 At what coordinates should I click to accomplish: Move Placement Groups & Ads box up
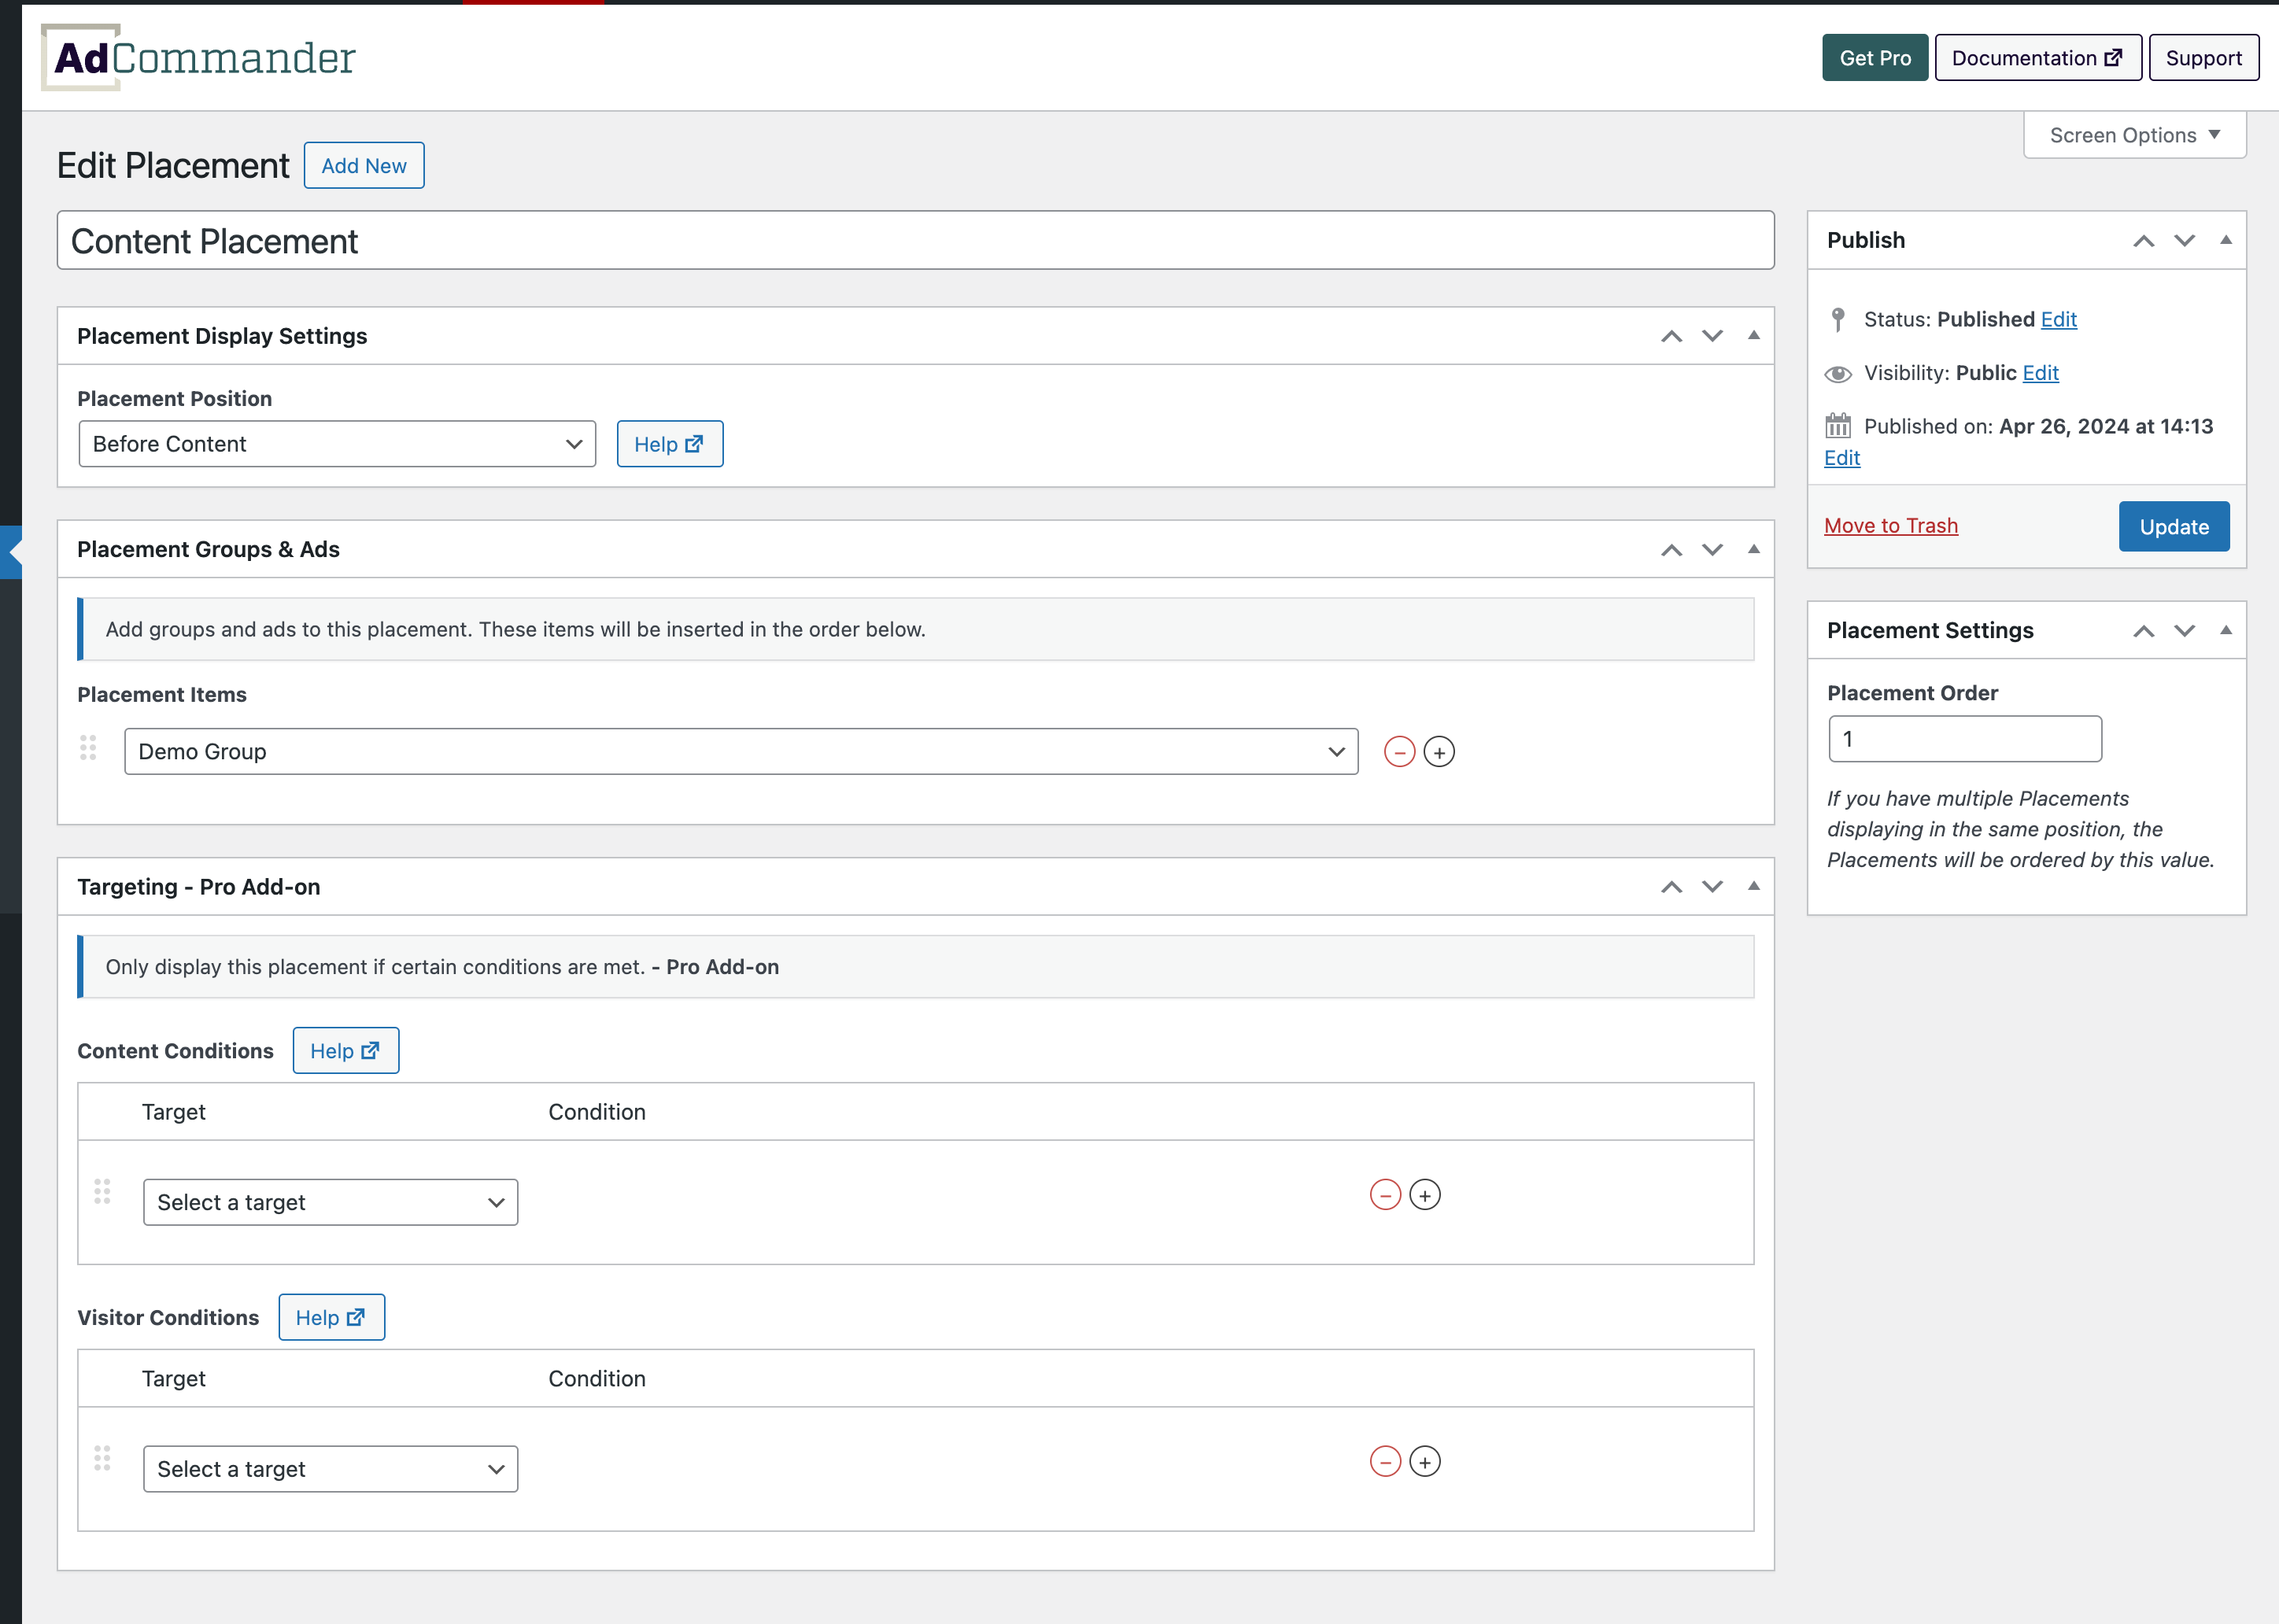tap(1671, 549)
